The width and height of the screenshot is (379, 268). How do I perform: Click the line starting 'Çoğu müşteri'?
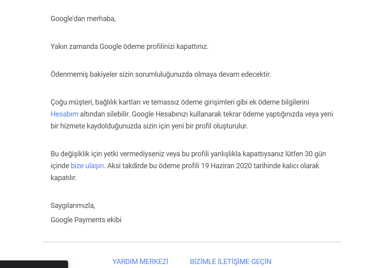pos(180,102)
